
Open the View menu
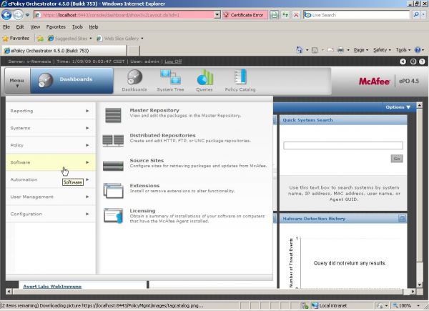click(35, 26)
